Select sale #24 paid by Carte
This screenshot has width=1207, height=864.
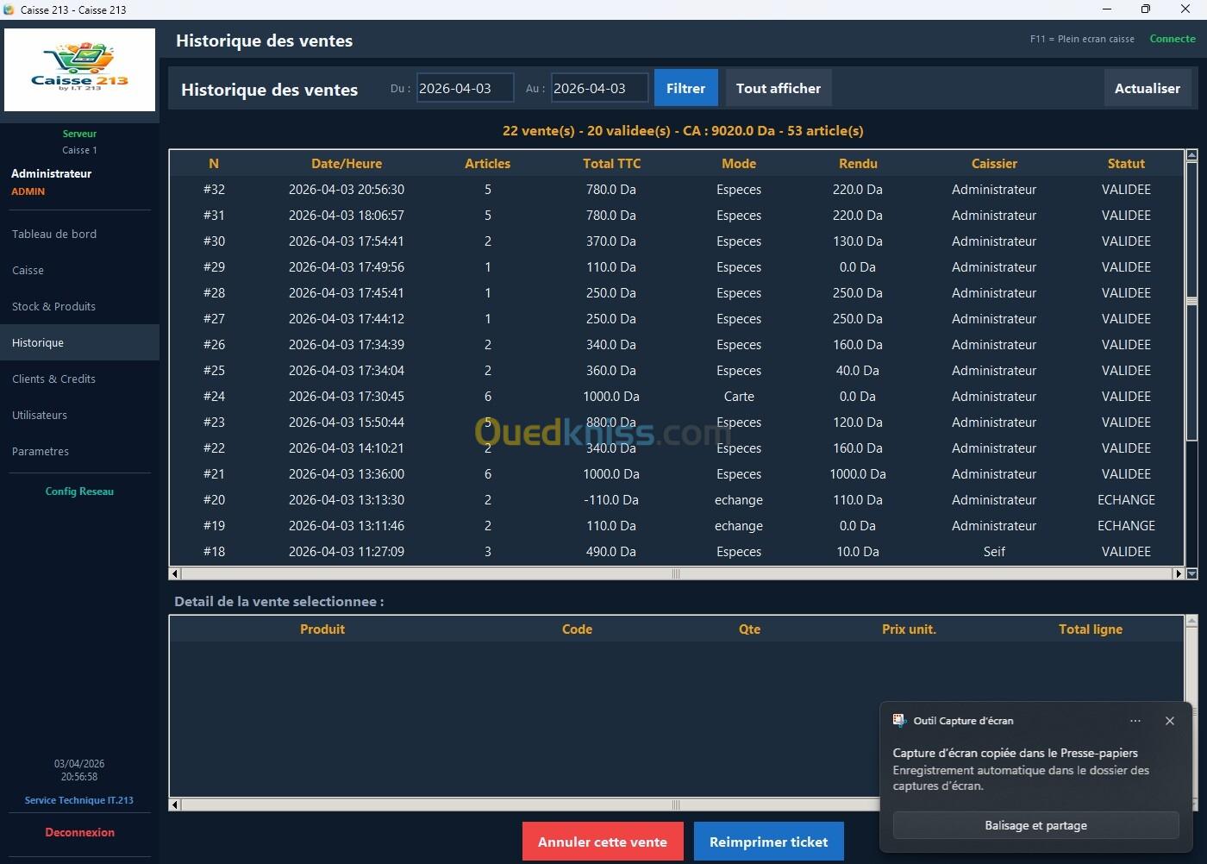click(x=677, y=397)
